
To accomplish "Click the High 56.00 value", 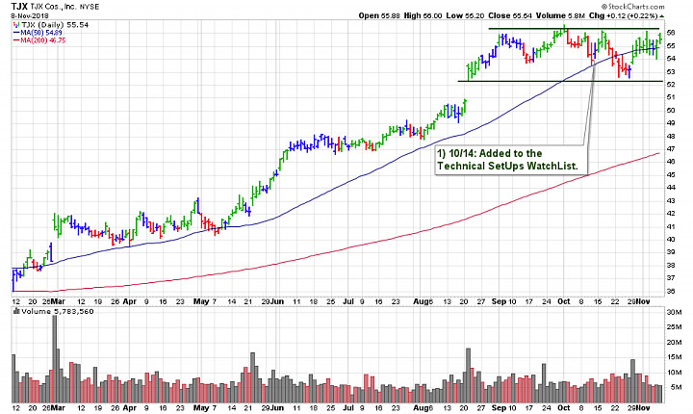I will tap(423, 15).
